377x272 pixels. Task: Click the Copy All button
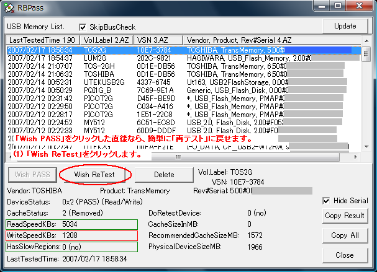[x=345, y=235]
